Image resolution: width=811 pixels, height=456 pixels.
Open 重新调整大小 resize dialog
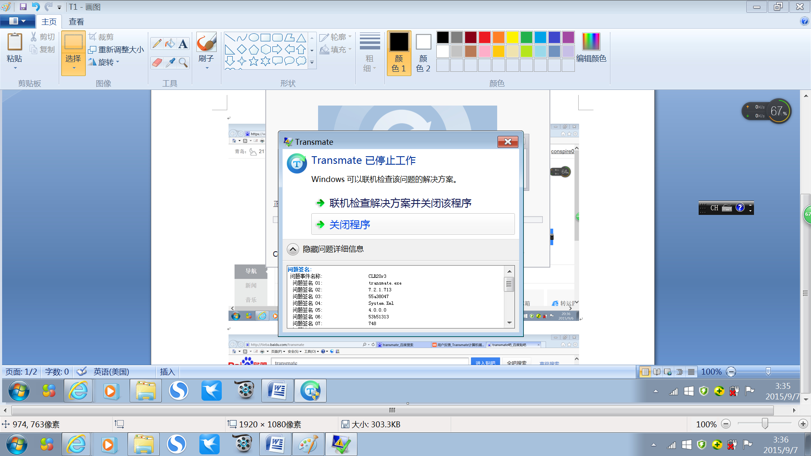[116, 50]
